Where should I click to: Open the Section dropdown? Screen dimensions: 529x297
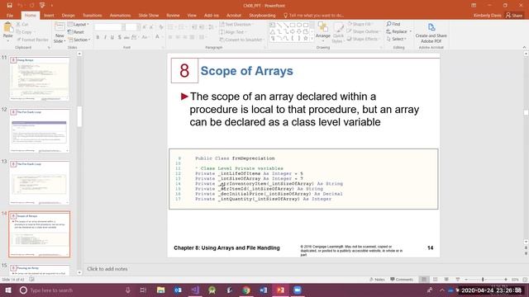(79, 40)
